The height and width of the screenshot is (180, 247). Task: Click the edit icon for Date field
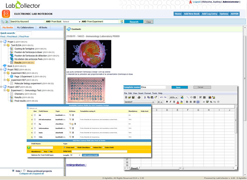70,133
